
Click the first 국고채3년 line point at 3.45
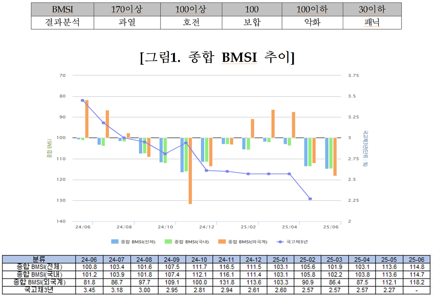[x=82, y=100]
